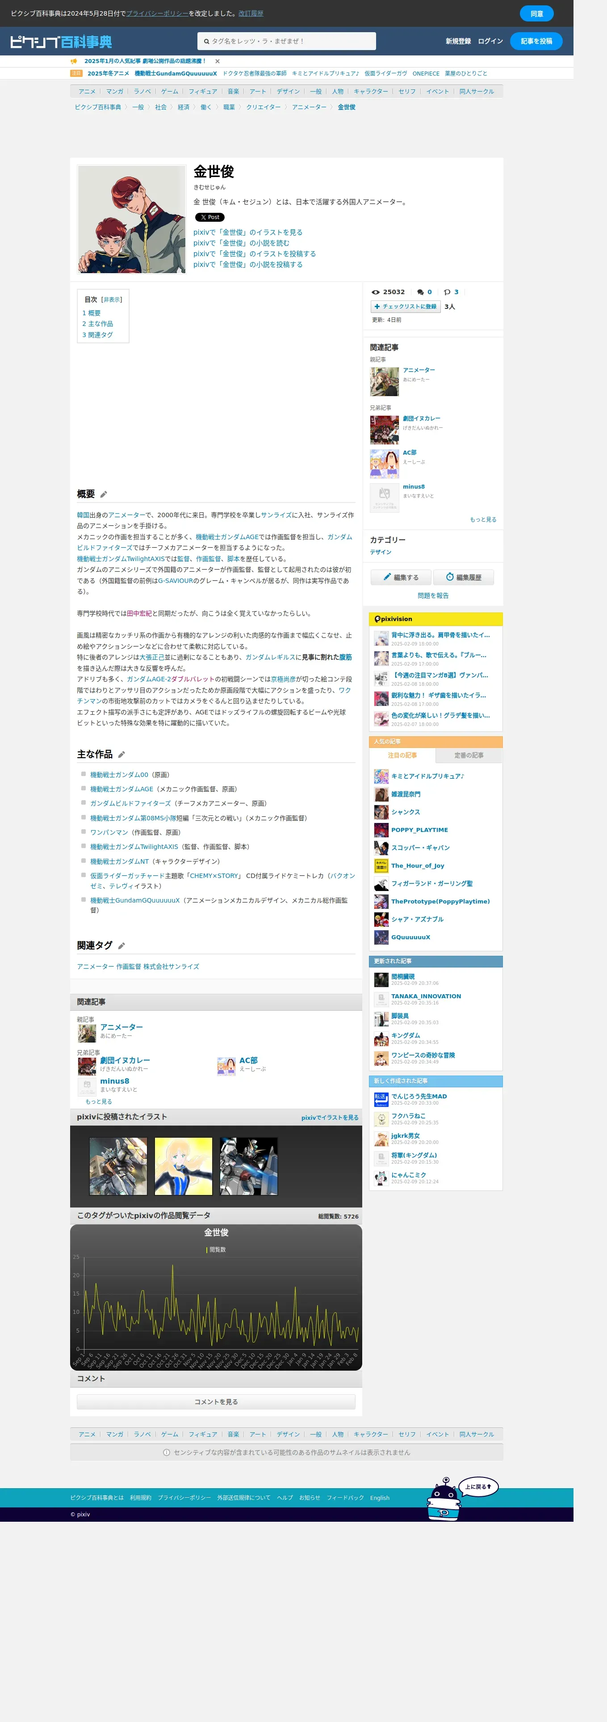Click the 同意 consent button

(536, 13)
